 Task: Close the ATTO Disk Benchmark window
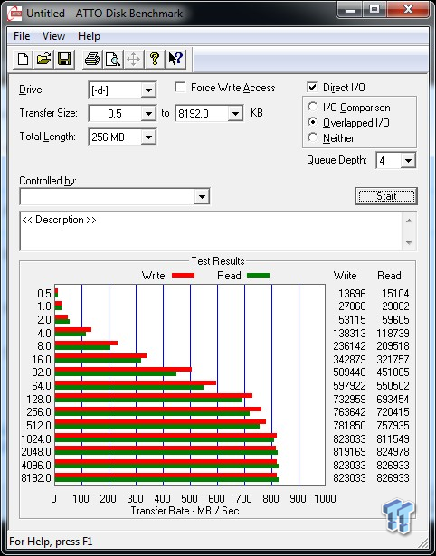408,10
